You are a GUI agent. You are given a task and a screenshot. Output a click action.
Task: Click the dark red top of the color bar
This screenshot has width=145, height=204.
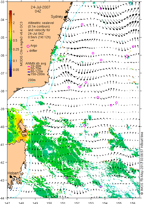click(x=10, y=11)
